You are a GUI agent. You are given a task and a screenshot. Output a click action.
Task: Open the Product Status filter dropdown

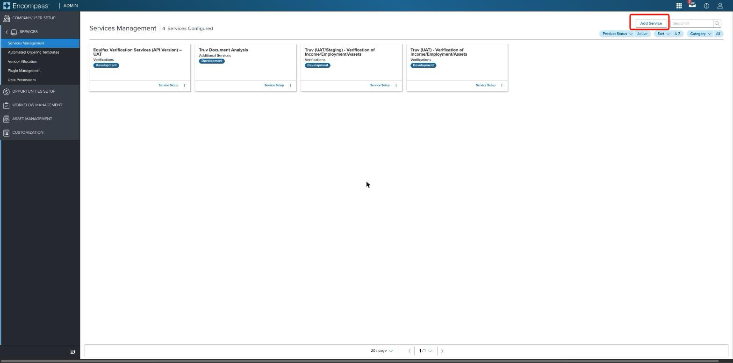point(617,34)
